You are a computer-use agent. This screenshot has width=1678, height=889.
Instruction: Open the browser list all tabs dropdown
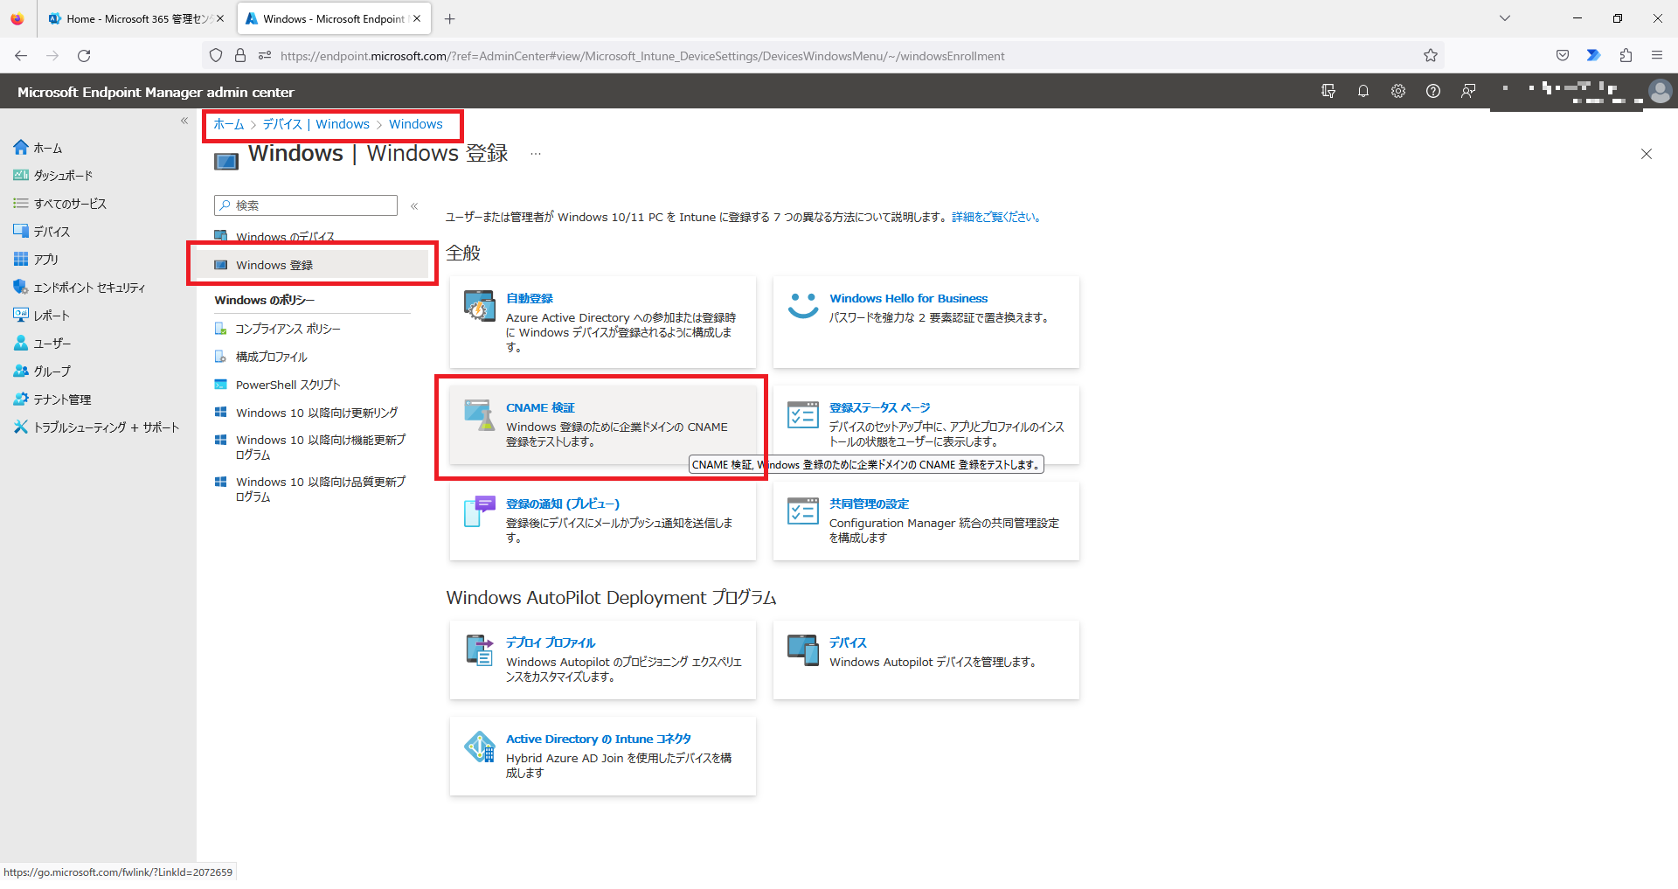1505,18
